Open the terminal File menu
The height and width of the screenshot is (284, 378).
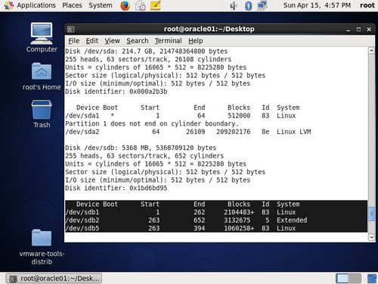[x=74, y=41]
